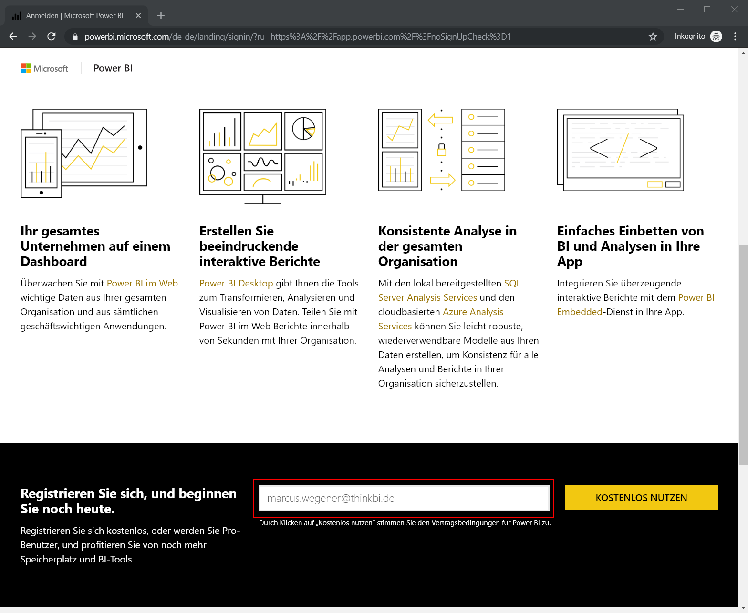Click the dashboard devices illustration
The height and width of the screenshot is (613, 748).
pyautogui.click(x=84, y=153)
